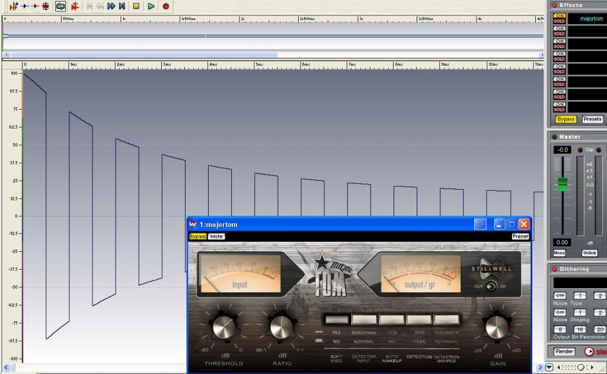Toggle the loop playback icon

point(60,6)
